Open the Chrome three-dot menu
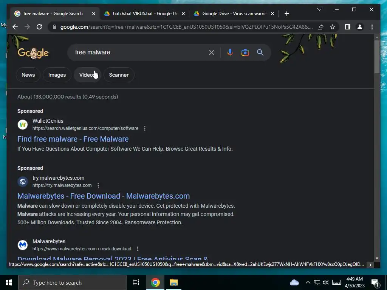The height and width of the screenshot is (290, 387). click(372, 27)
